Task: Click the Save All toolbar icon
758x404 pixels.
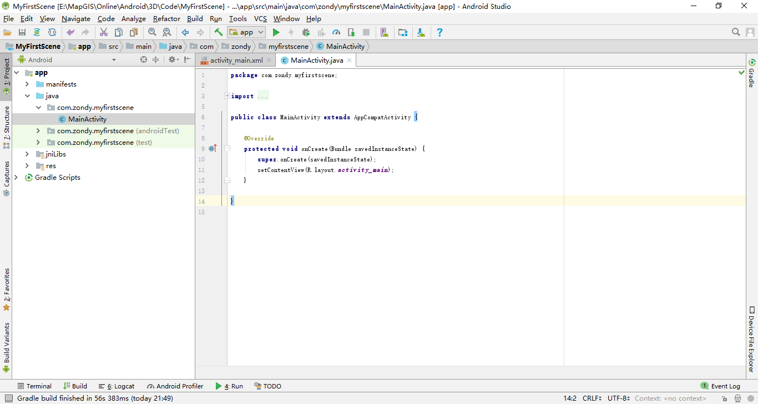Action: coord(22,33)
